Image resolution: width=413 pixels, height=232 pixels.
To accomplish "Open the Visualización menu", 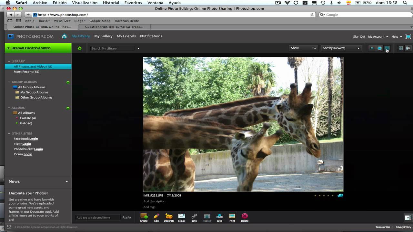I will [85, 3].
